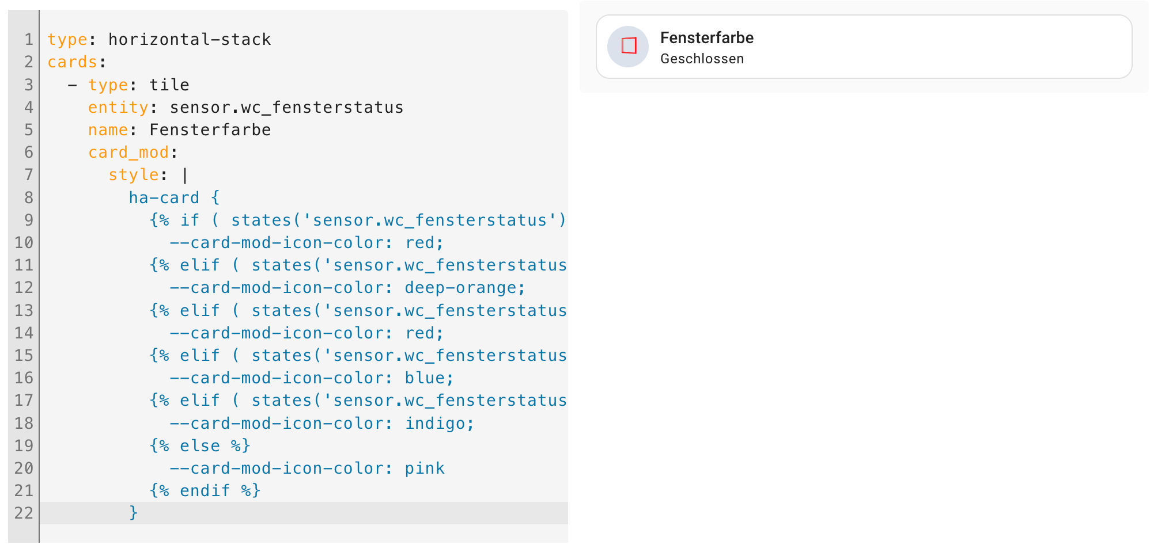Click the Geschlossen state text

tap(702, 59)
